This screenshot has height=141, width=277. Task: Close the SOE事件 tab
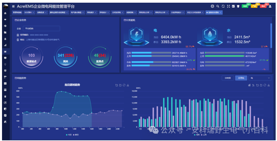pos(33,12)
